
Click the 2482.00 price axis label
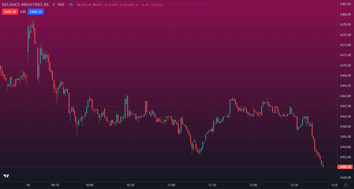click(345, 4)
